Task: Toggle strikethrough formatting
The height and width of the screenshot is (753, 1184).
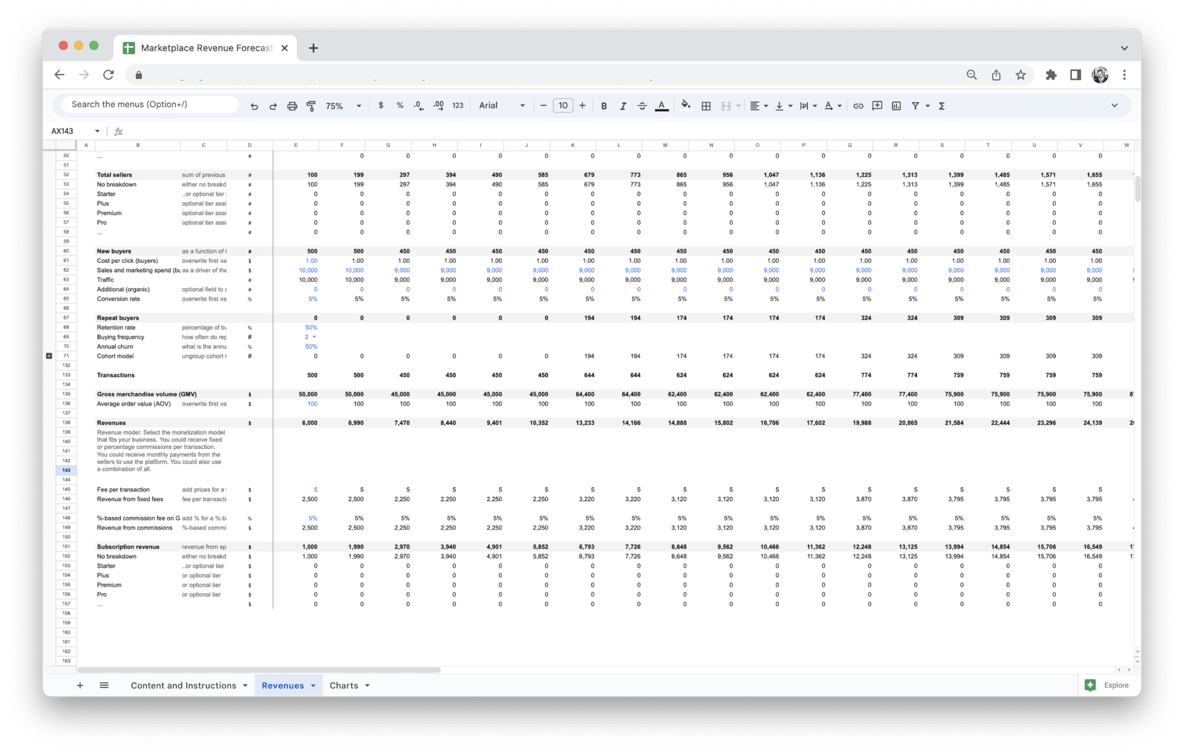Action: click(642, 105)
